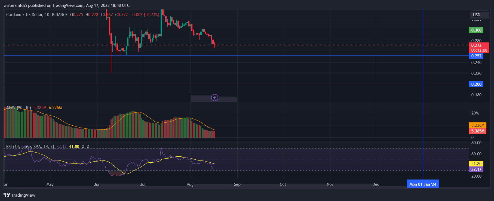Open the USD currency selector

[477, 15]
